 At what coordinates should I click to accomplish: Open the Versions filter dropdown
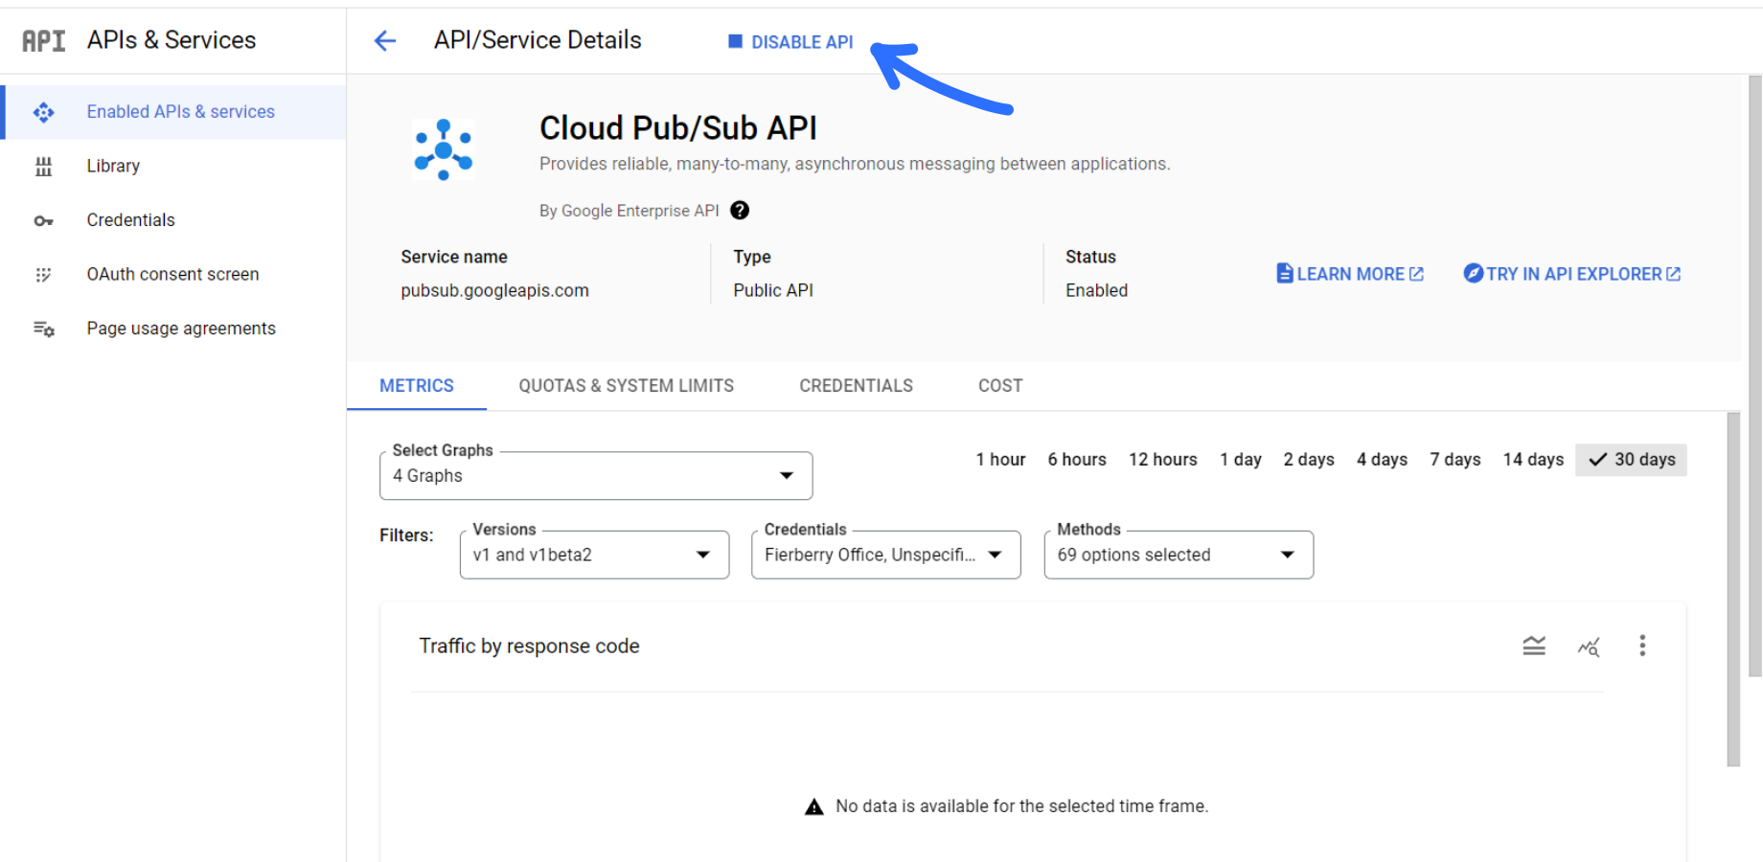[x=594, y=556]
